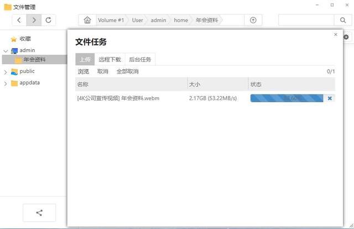Image resolution: width=354 pixels, height=229 pixels.
Task: Click the file name [4K公司宣传视频] 年会资料.webm
Action: tap(118, 98)
